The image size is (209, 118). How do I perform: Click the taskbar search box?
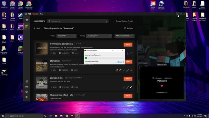24,116
